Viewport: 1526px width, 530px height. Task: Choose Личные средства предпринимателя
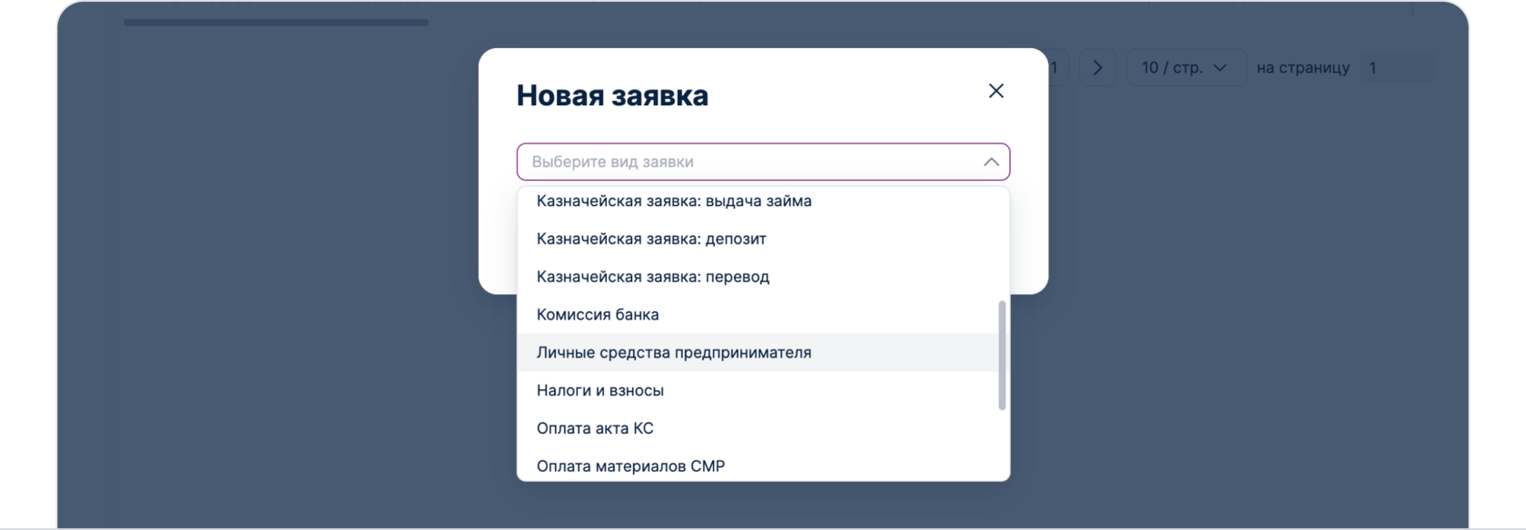(674, 353)
